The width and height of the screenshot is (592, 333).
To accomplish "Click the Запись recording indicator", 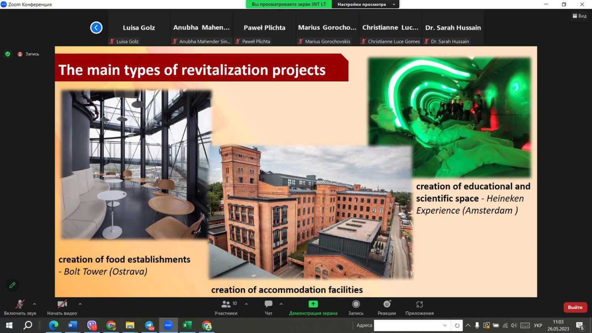I will click(28, 54).
